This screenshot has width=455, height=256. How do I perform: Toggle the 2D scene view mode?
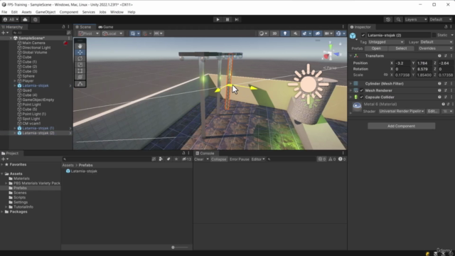[x=274, y=33]
